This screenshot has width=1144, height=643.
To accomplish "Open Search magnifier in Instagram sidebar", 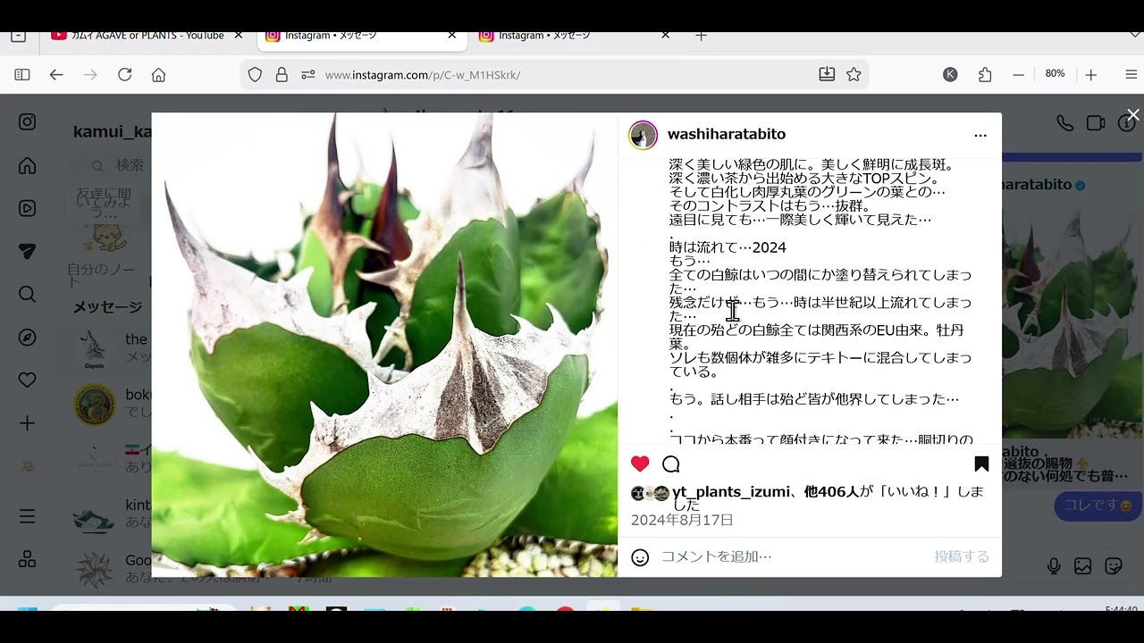I will pos(28,294).
